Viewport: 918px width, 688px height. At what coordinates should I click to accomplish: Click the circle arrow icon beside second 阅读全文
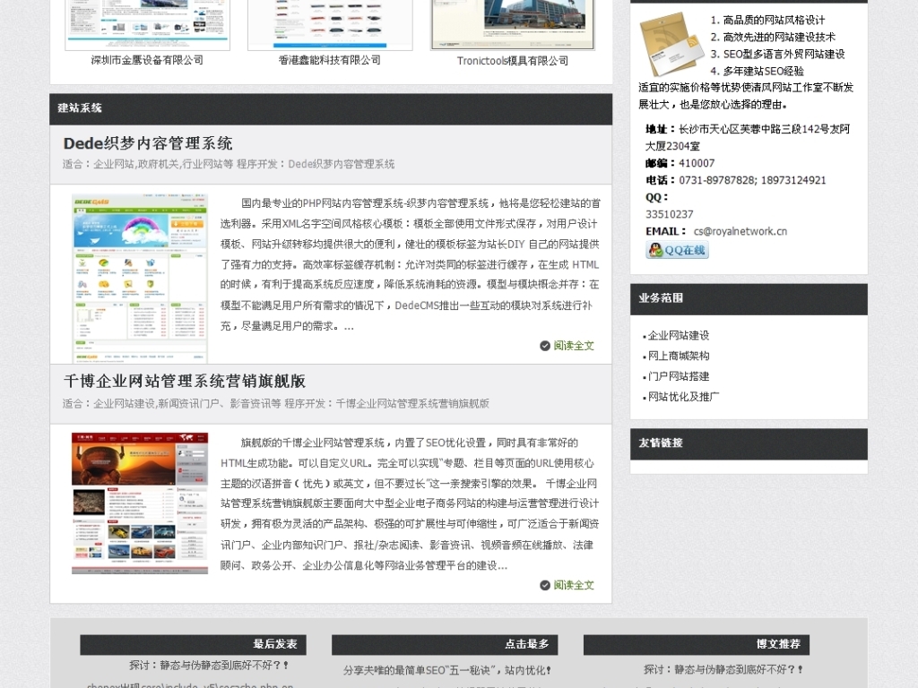pyautogui.click(x=545, y=585)
